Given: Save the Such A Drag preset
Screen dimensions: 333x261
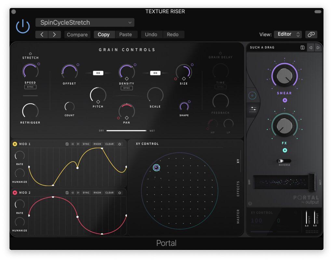Looking at the screenshot, I should point(302,47).
